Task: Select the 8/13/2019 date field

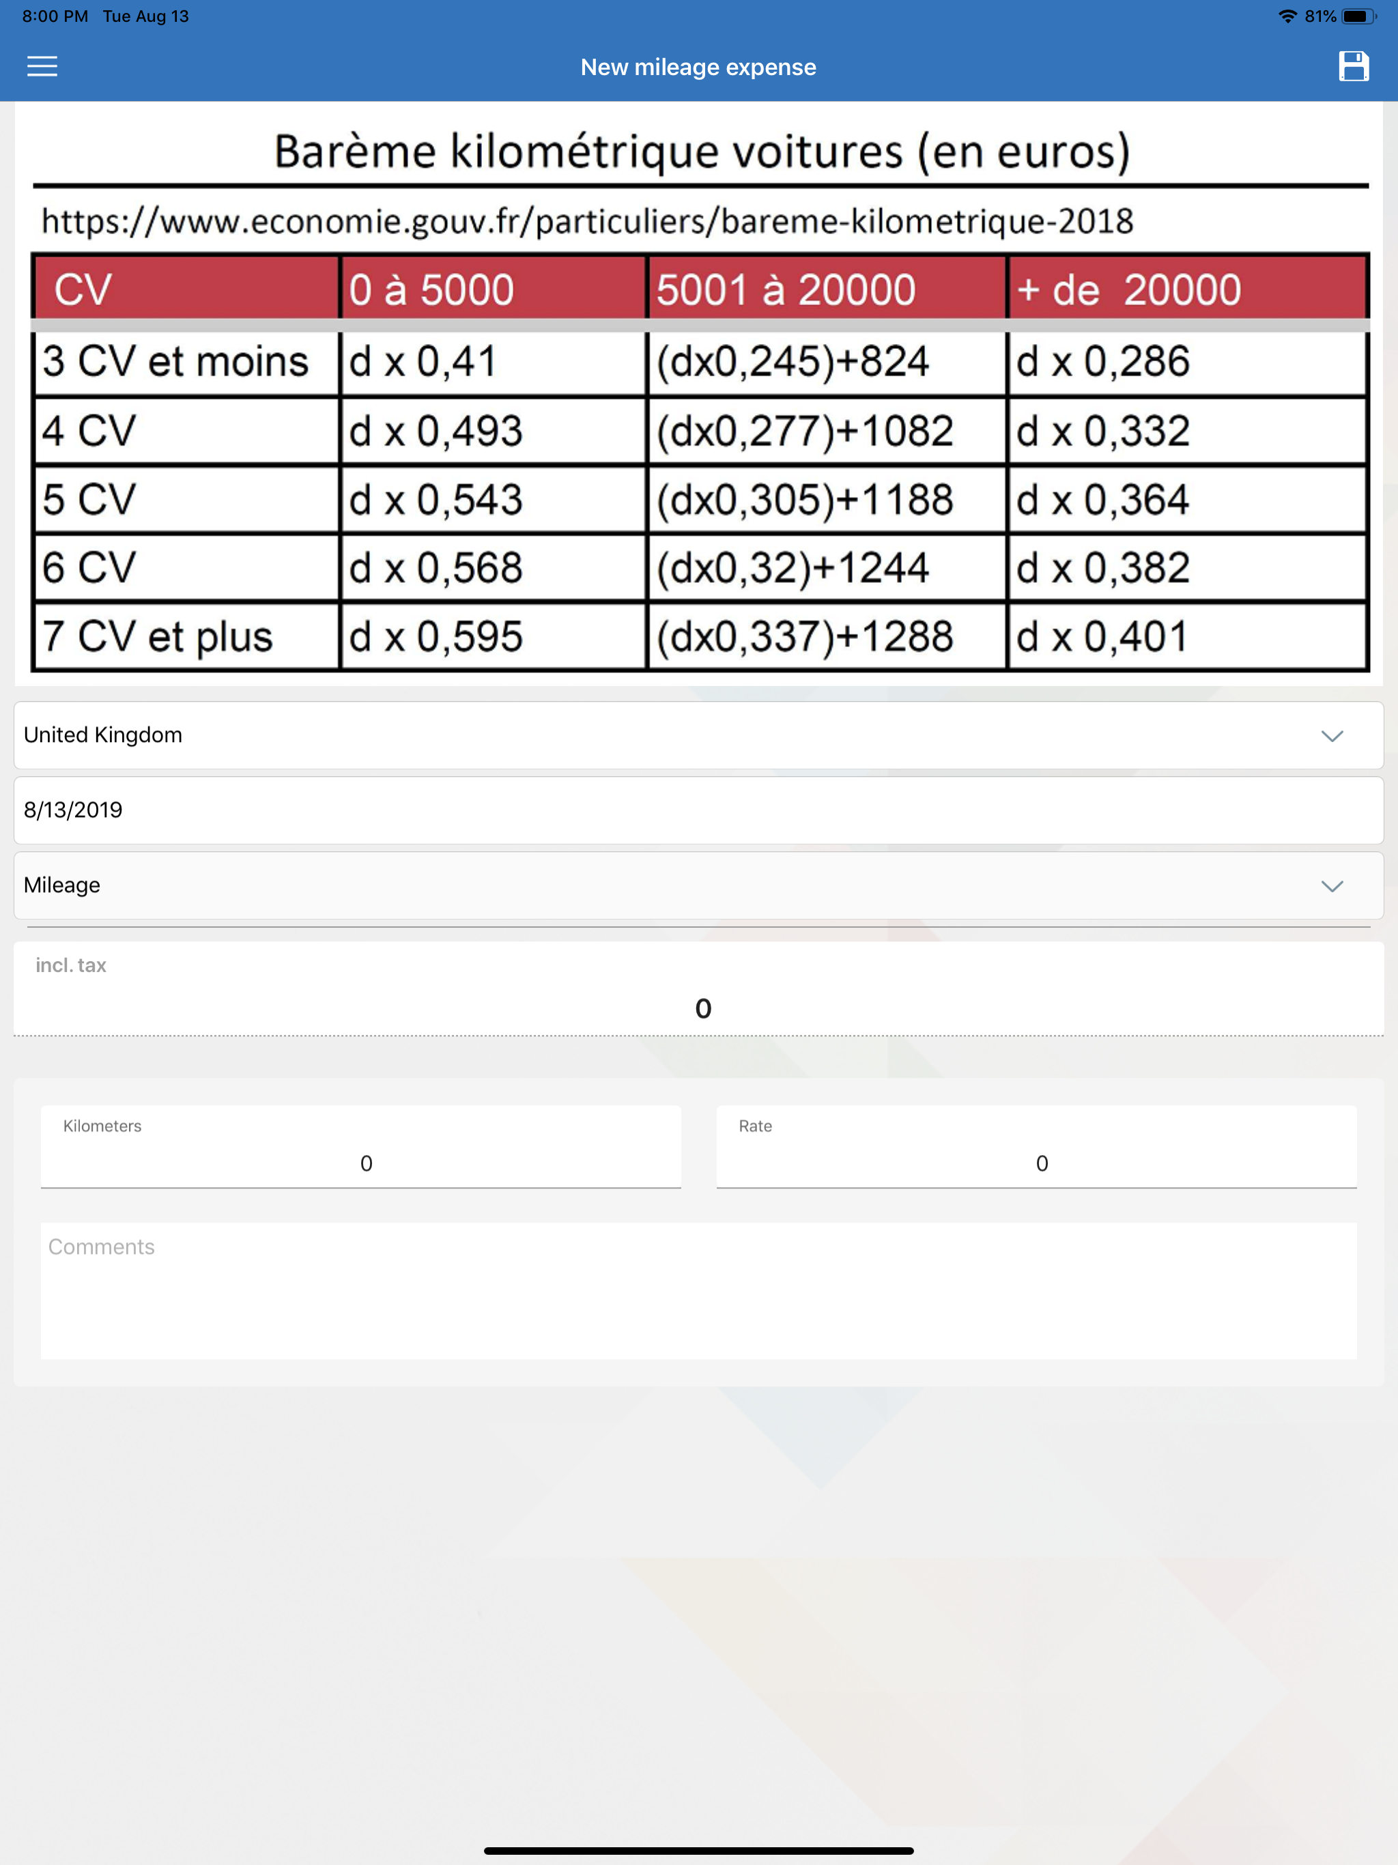Action: 698,810
